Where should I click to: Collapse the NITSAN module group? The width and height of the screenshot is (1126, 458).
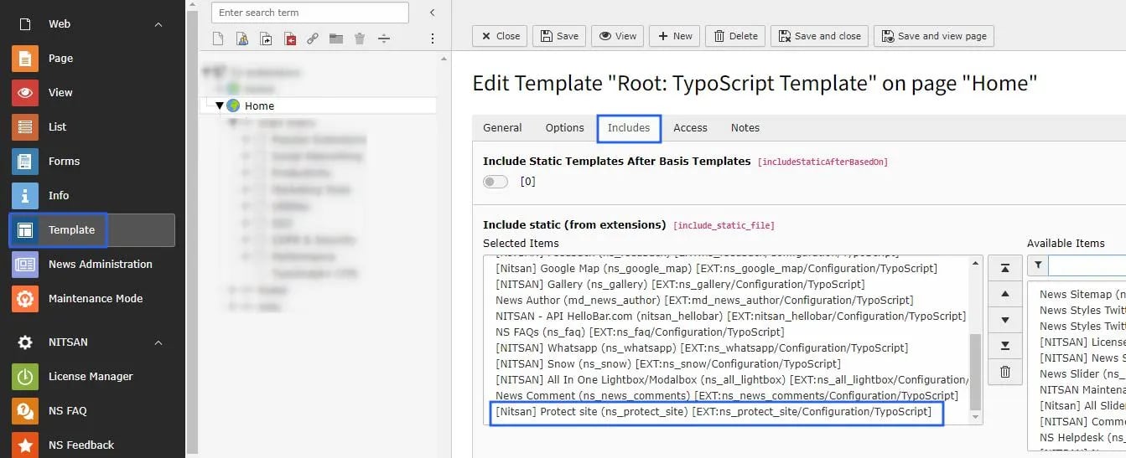(158, 342)
